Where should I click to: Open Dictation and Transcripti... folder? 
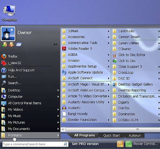tap(136, 96)
